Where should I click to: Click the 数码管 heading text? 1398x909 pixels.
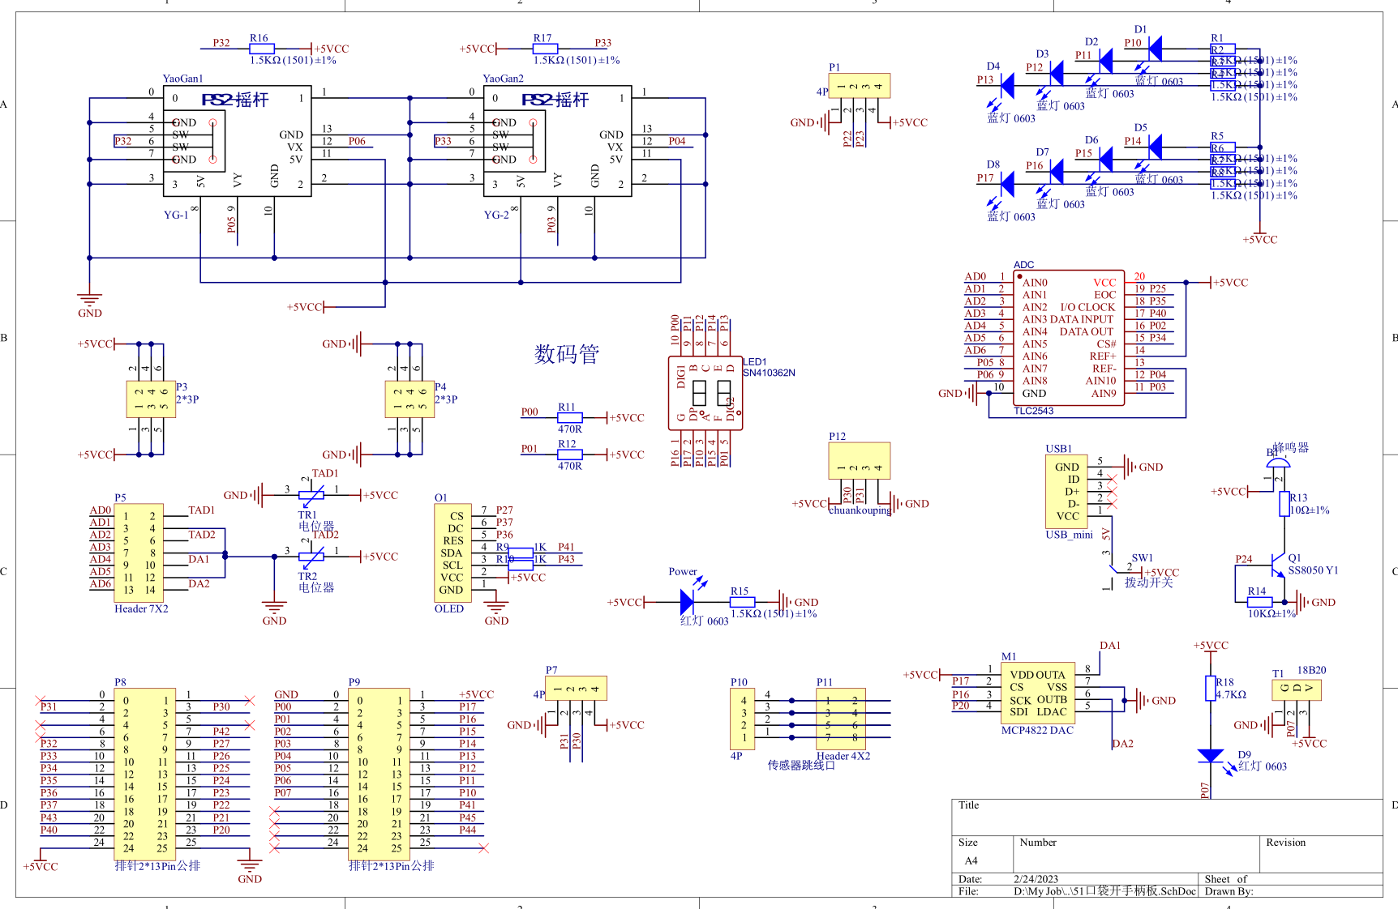pos(567,354)
